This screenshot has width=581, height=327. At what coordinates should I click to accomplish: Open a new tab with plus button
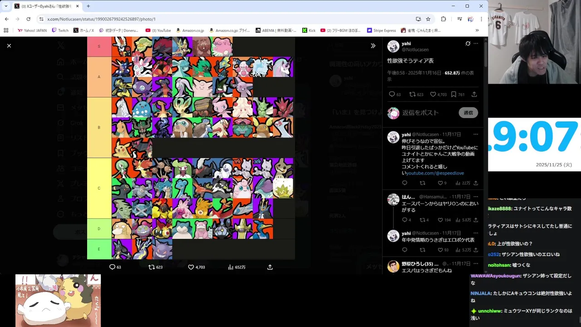tap(88, 6)
